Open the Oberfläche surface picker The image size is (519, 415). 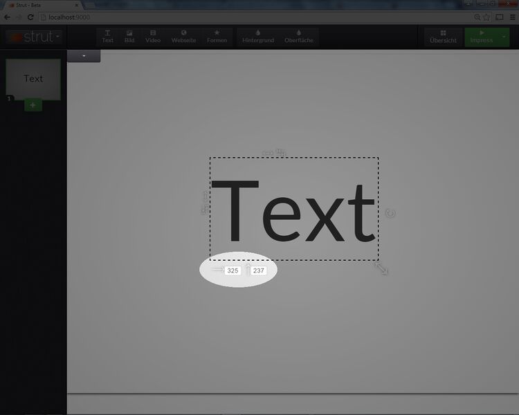(299, 36)
